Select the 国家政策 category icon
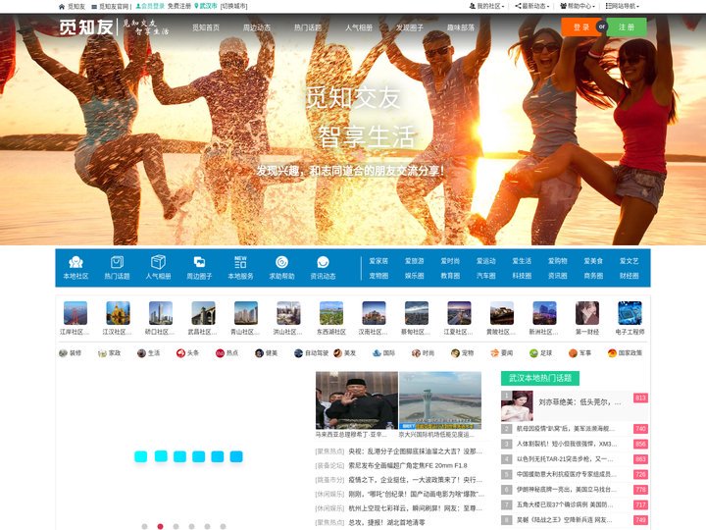 pos(612,353)
